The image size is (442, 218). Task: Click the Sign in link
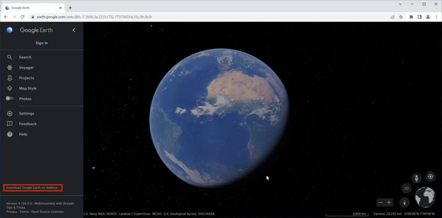[41, 43]
